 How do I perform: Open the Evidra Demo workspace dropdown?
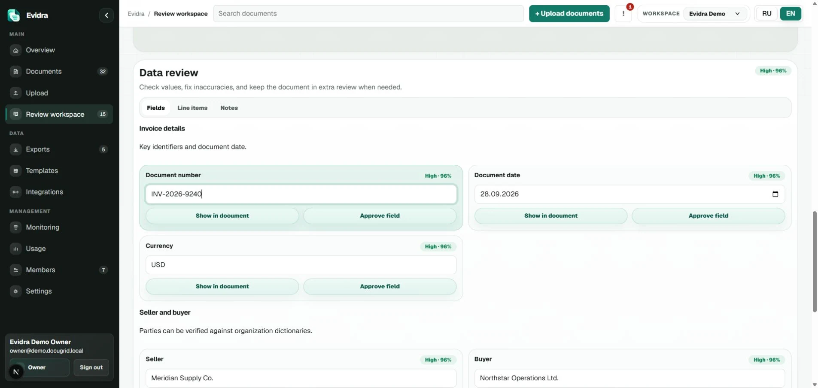[715, 14]
